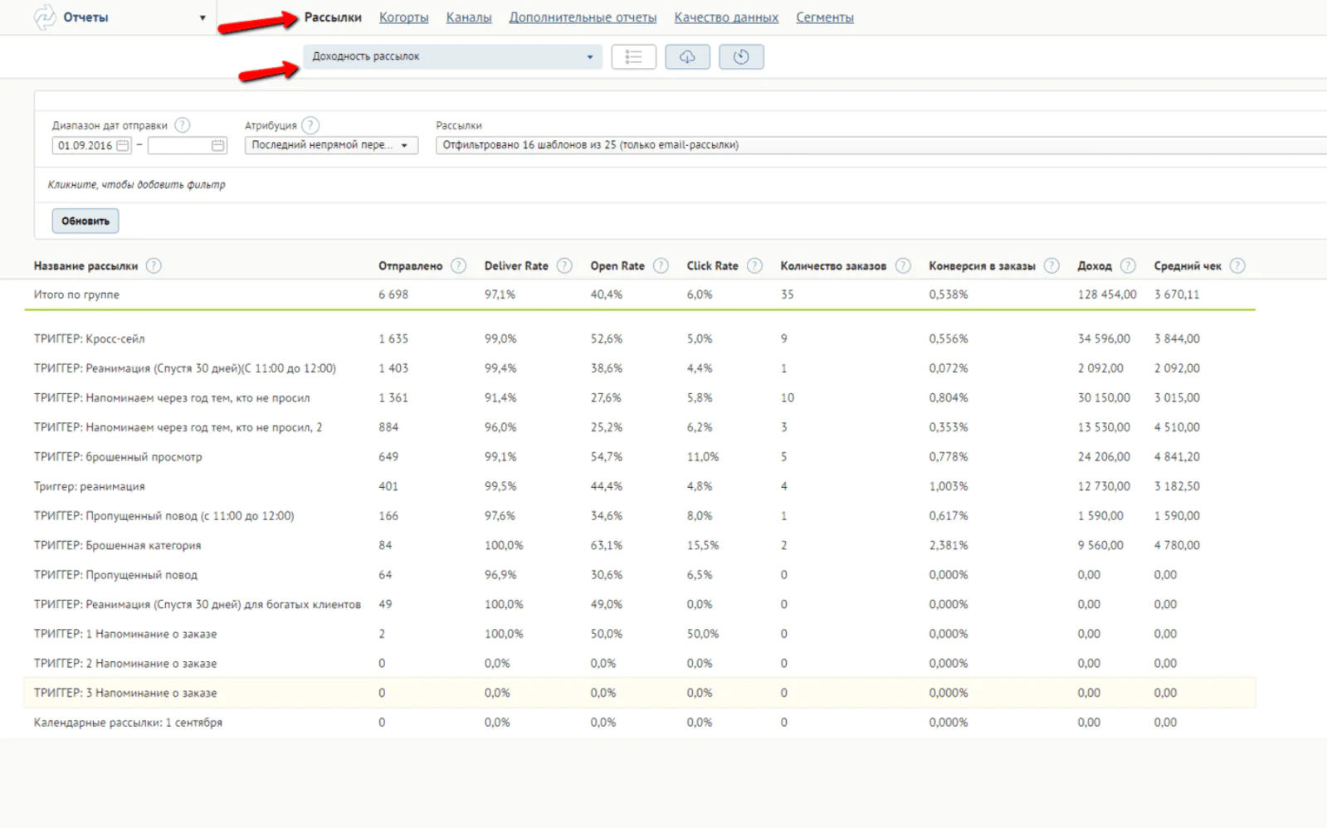The height and width of the screenshot is (828, 1327).
Task: Show help for Конверсия в заказы column
Action: 1051,265
